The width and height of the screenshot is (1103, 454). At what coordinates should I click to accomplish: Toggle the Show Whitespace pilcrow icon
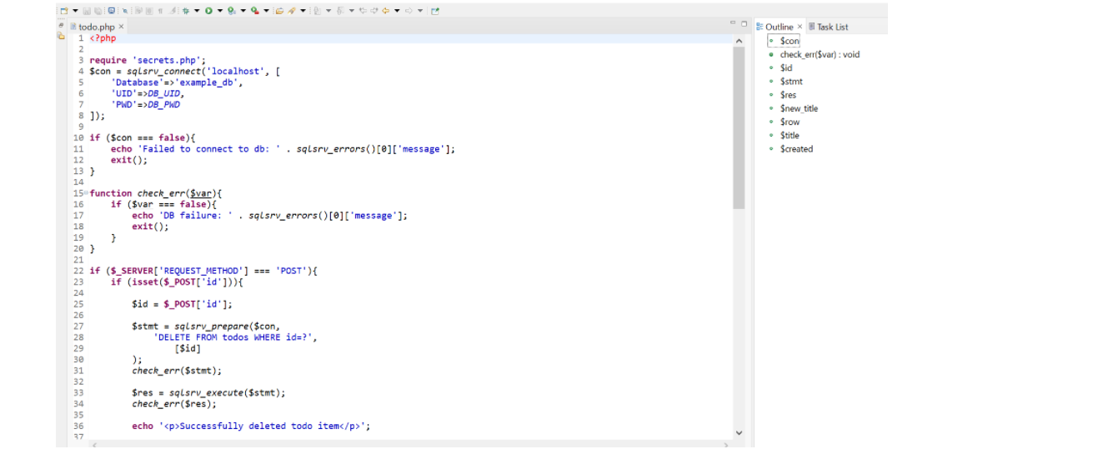159,11
